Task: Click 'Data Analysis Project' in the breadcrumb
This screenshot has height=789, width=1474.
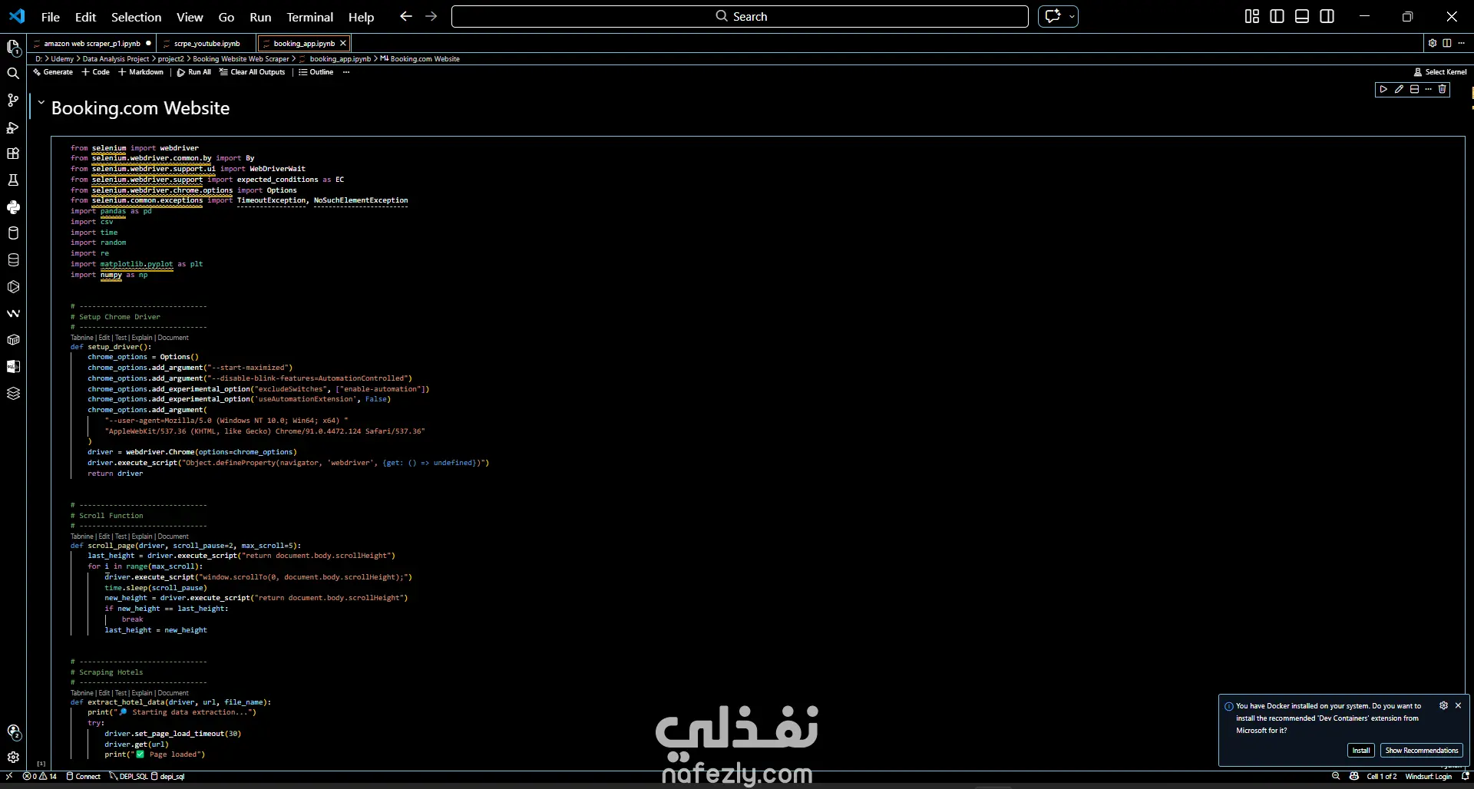Action: click(116, 59)
